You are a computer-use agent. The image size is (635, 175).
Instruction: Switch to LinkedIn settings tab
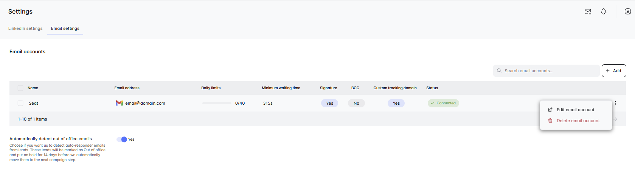[x=25, y=28]
